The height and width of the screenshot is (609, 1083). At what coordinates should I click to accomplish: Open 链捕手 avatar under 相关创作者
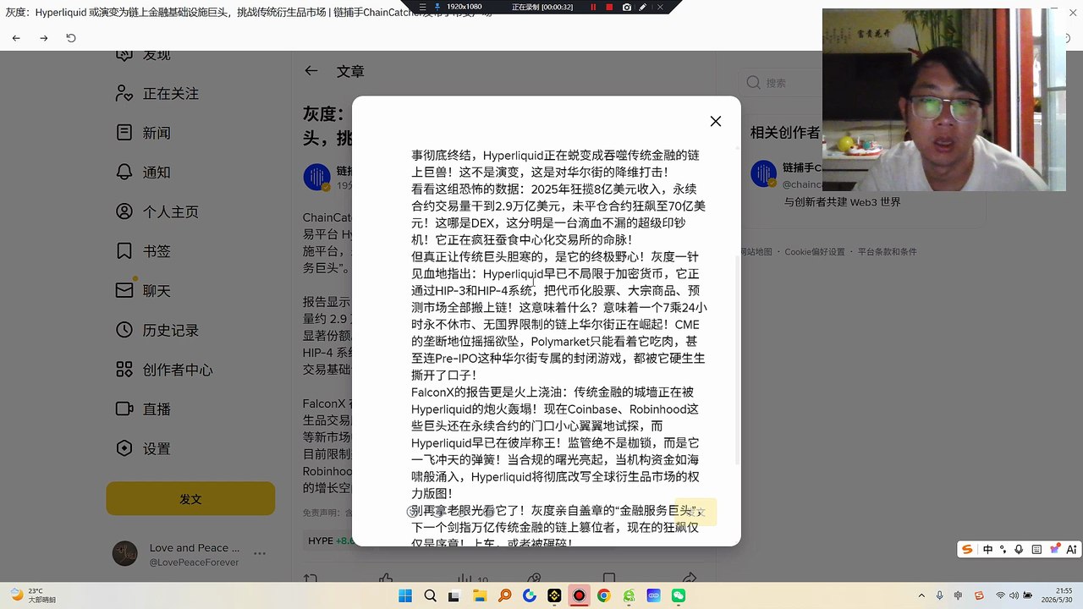click(764, 173)
